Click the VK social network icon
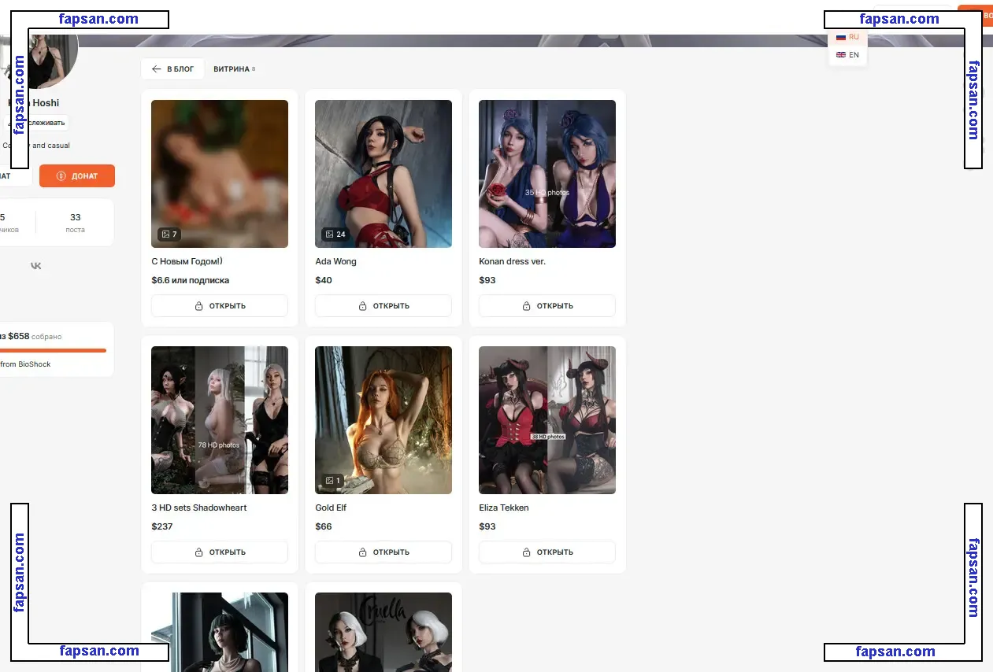Screen dimensions: 993x672 pos(36,266)
